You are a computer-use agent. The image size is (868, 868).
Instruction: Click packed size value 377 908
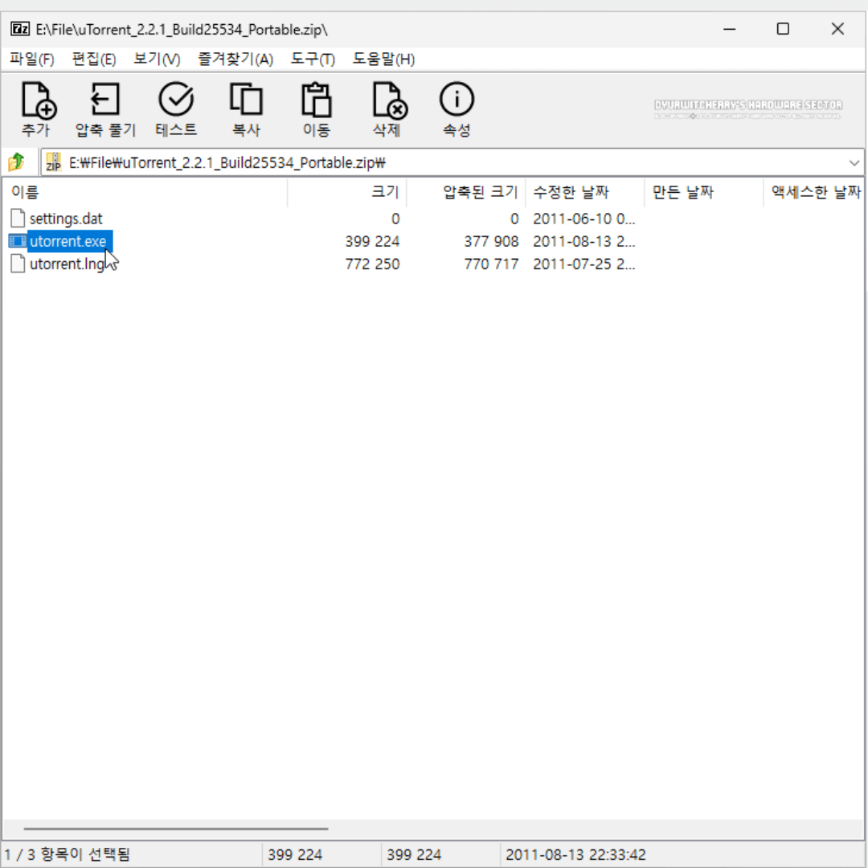pos(491,241)
